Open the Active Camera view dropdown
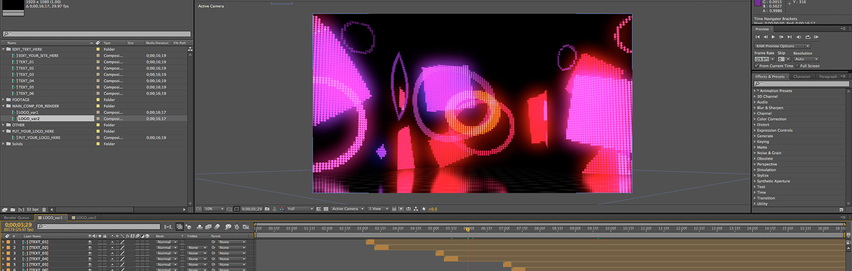This screenshot has width=852, height=271. click(348, 209)
